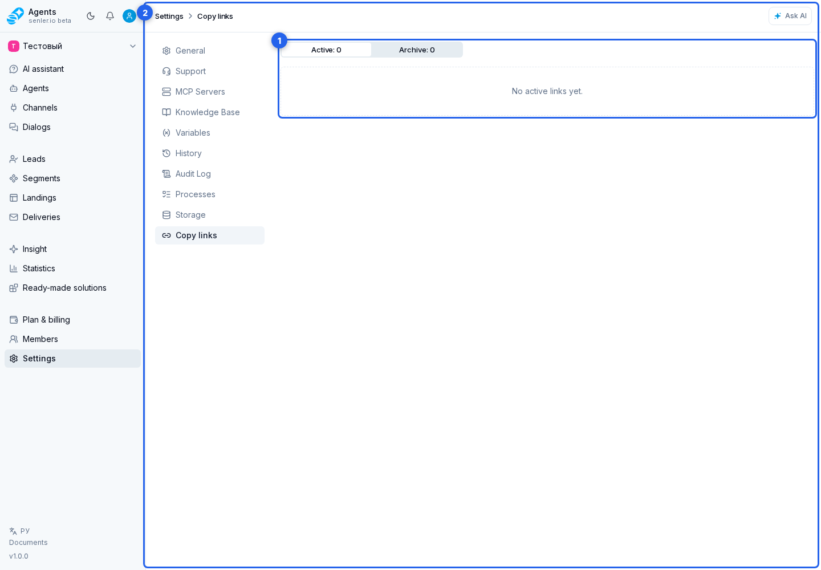
Task: Click the Deliveries envelope icon
Action: point(14,217)
